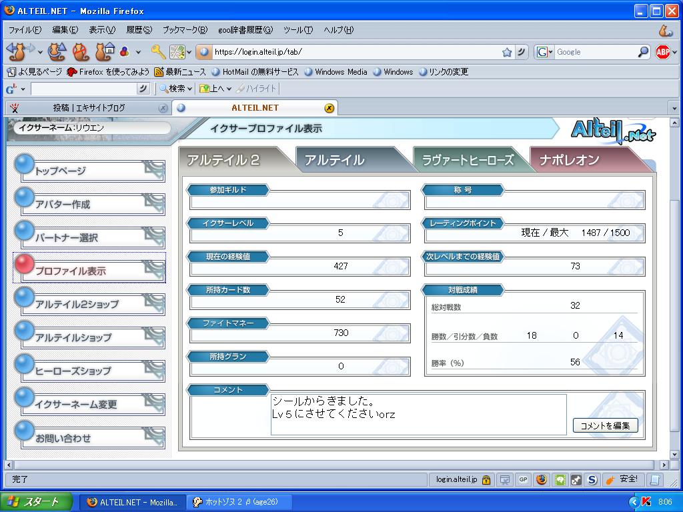Close the ALTEIL.NET tab with yellow X

pyautogui.click(x=329, y=108)
